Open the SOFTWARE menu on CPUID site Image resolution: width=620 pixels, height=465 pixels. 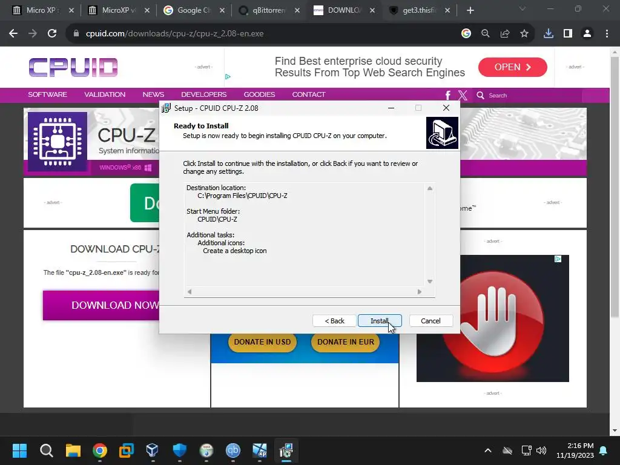click(47, 94)
